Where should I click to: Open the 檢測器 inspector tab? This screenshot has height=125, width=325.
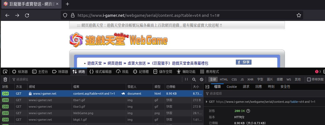point(20,72)
